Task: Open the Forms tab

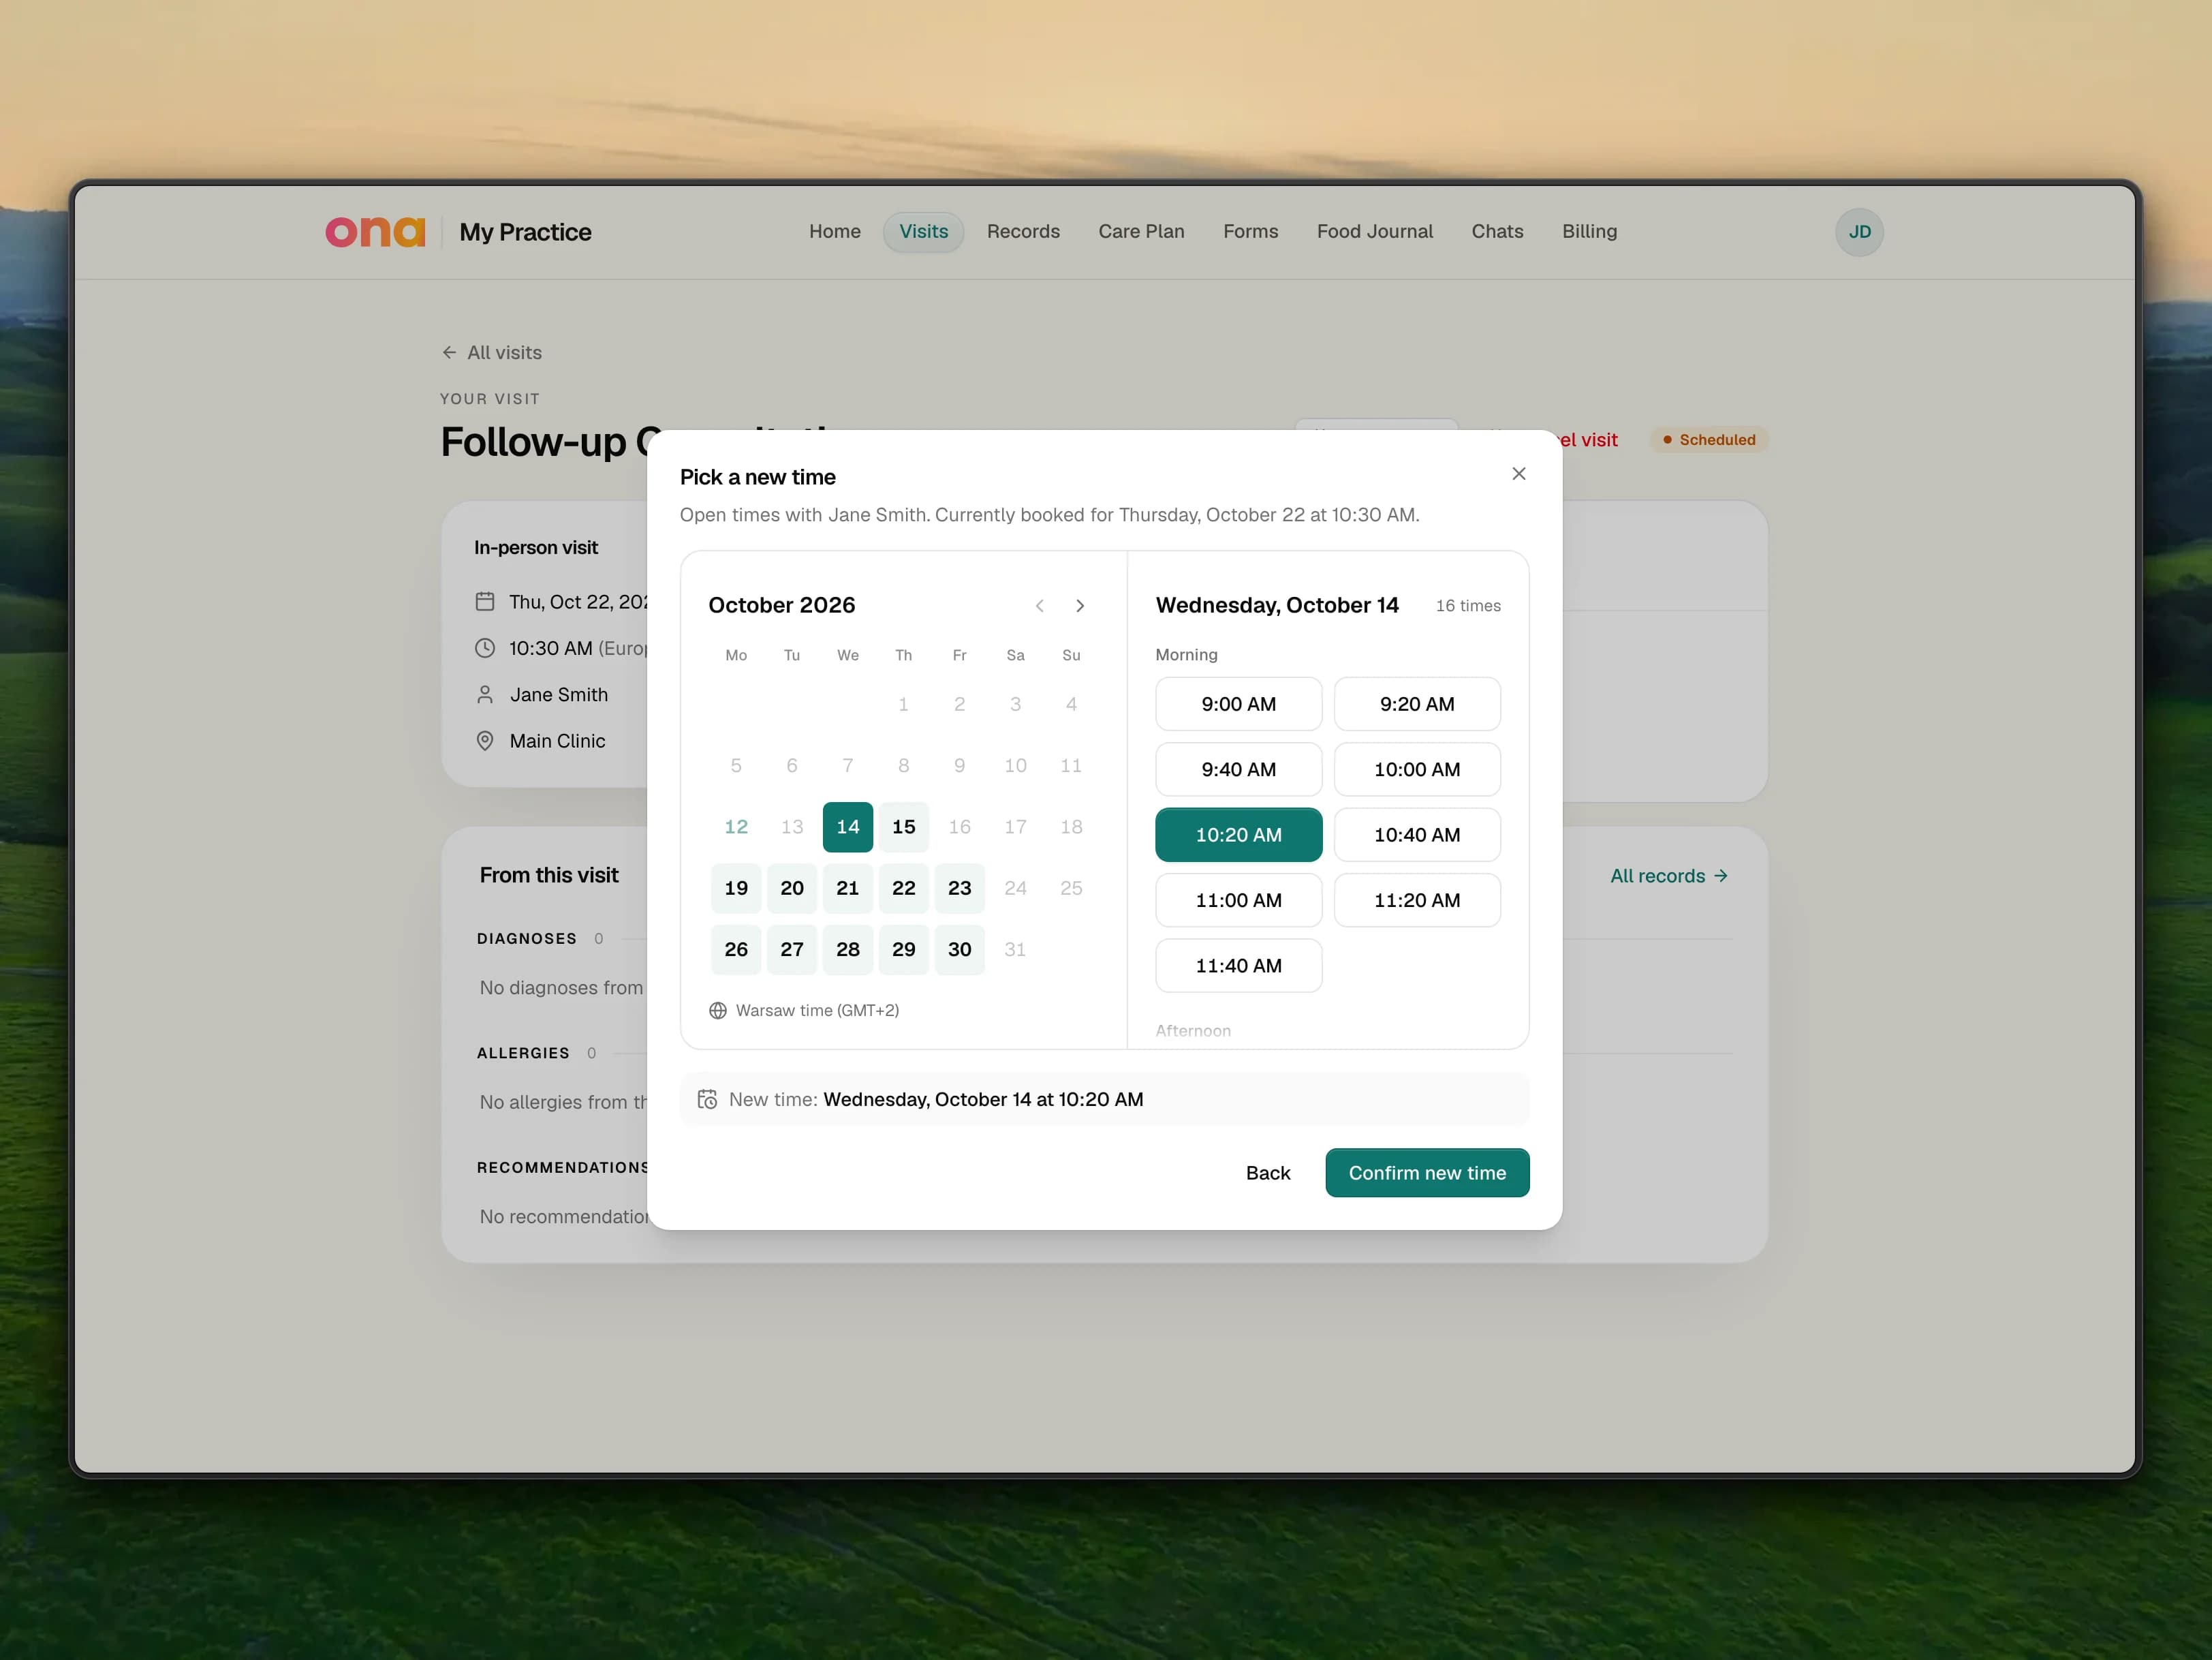Action: coord(1250,232)
